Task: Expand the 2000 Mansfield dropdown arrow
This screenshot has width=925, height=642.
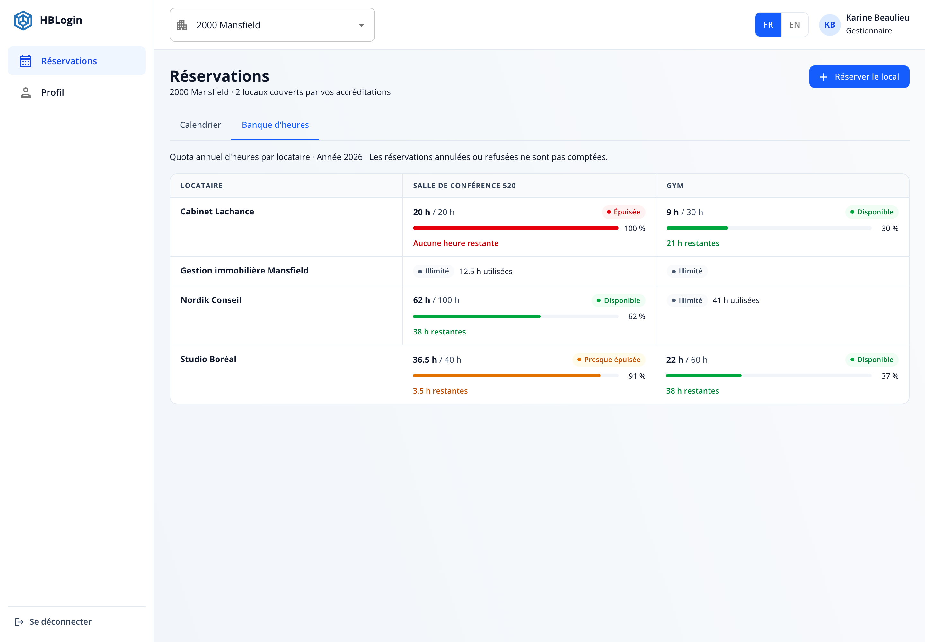Action: (361, 25)
